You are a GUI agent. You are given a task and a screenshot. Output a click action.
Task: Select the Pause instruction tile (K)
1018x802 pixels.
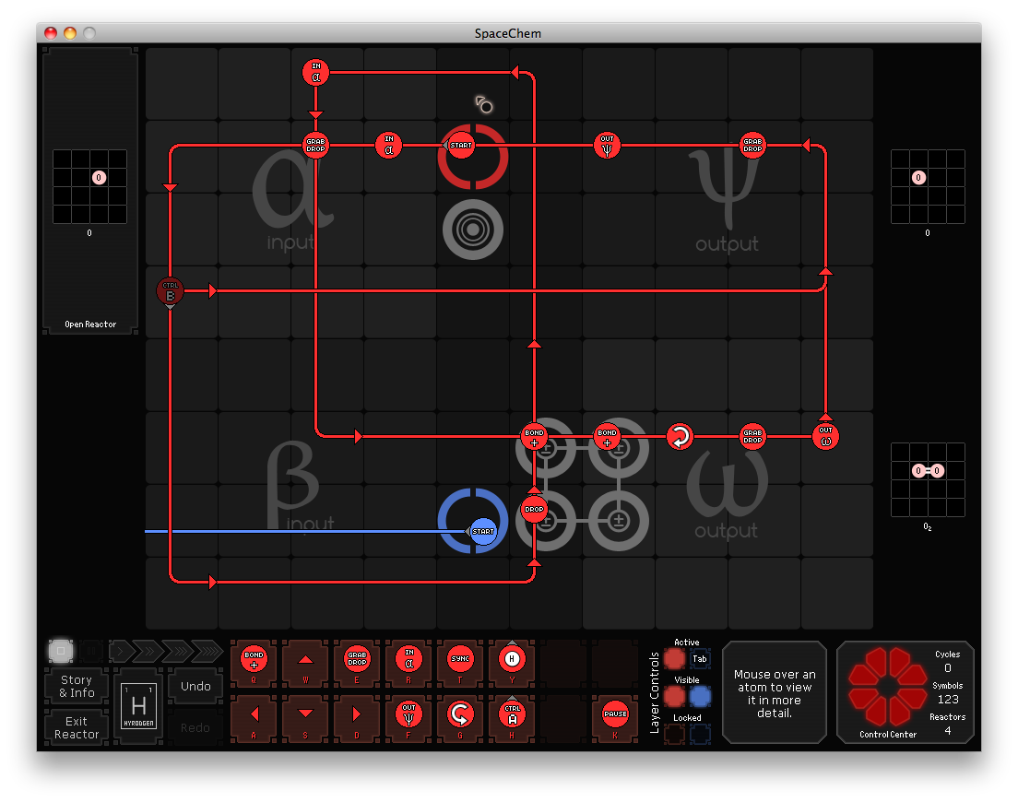[x=615, y=718]
